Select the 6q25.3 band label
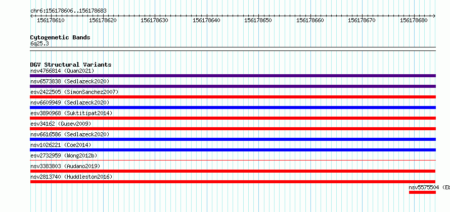Screen dimensions: 450x212 (39, 43)
